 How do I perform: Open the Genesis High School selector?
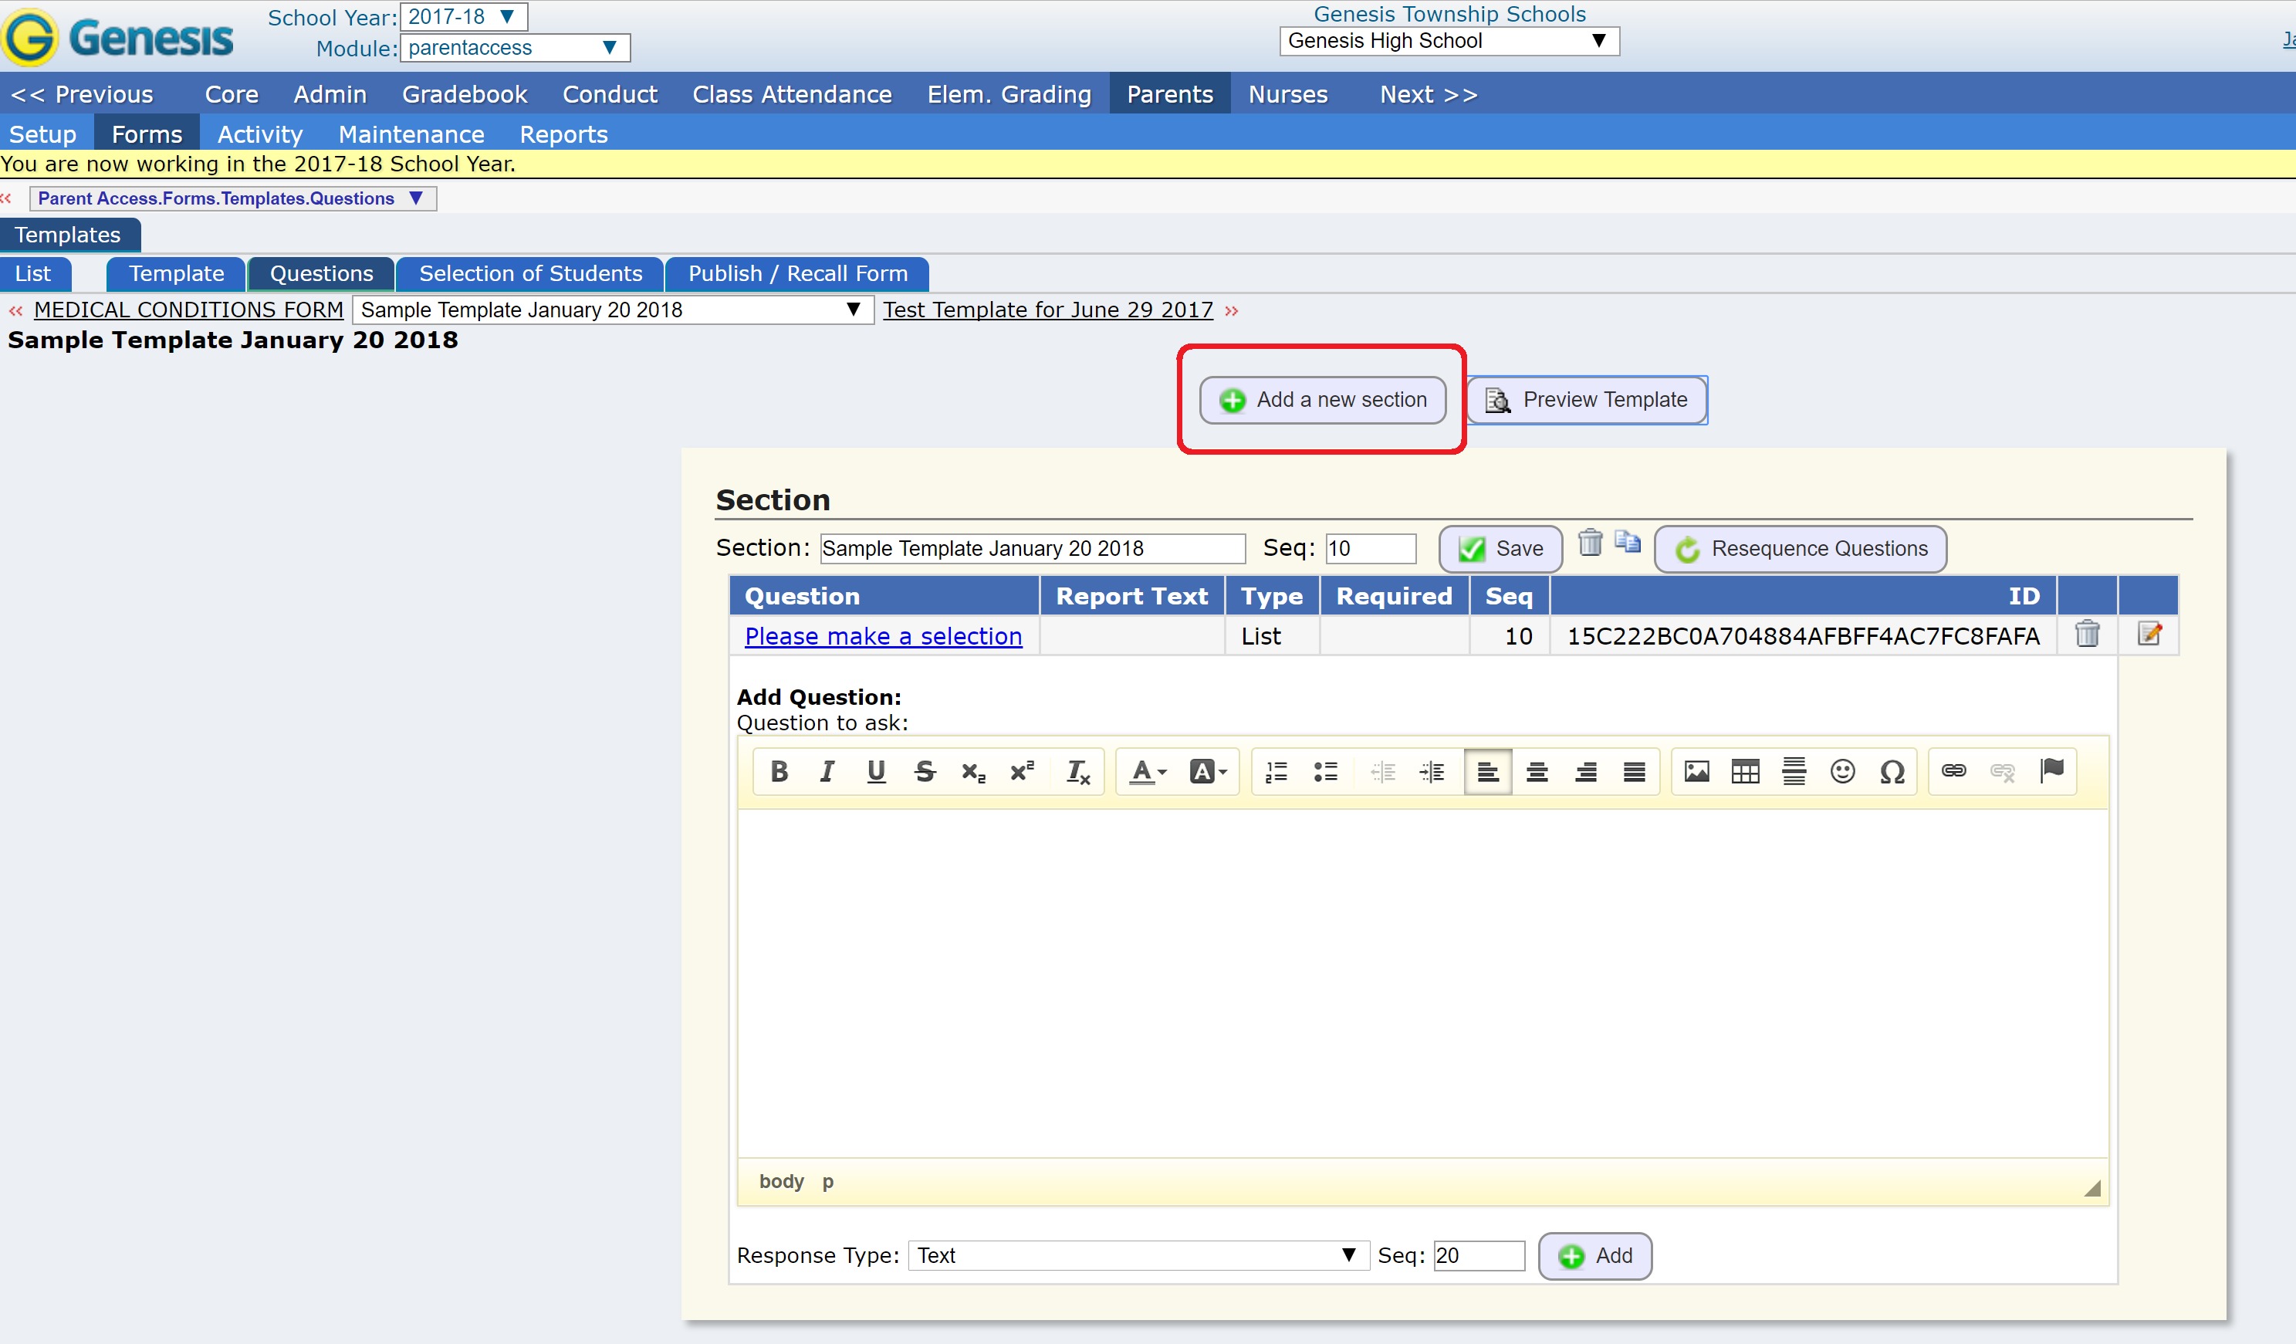point(1448,41)
